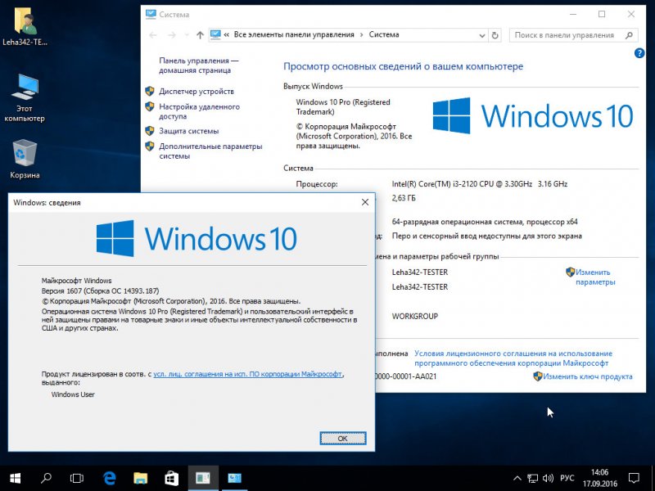Open the network tray icon

coord(532,479)
